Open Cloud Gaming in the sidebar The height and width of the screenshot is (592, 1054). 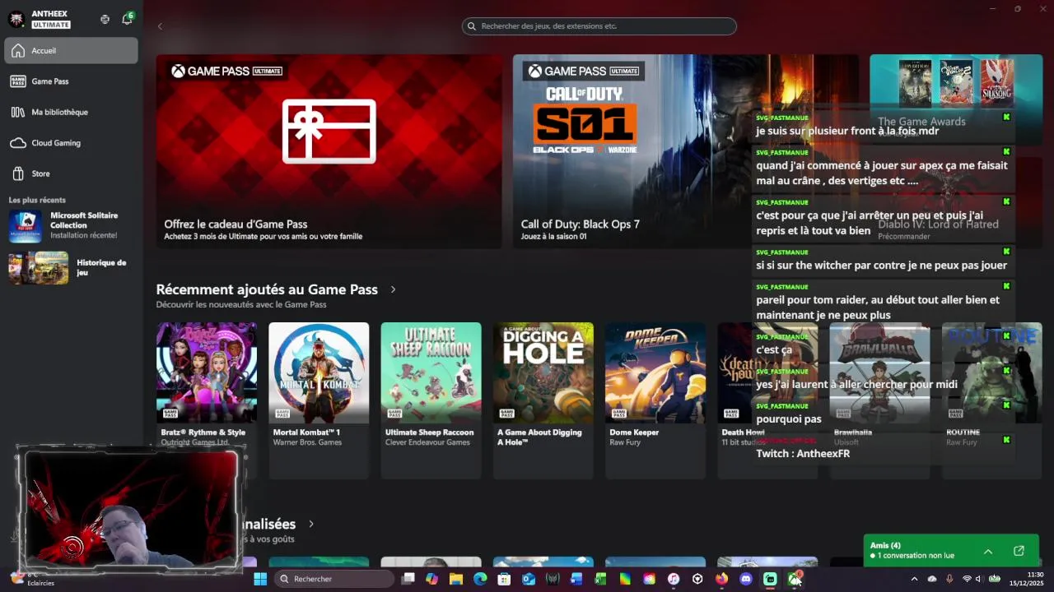pos(71,143)
